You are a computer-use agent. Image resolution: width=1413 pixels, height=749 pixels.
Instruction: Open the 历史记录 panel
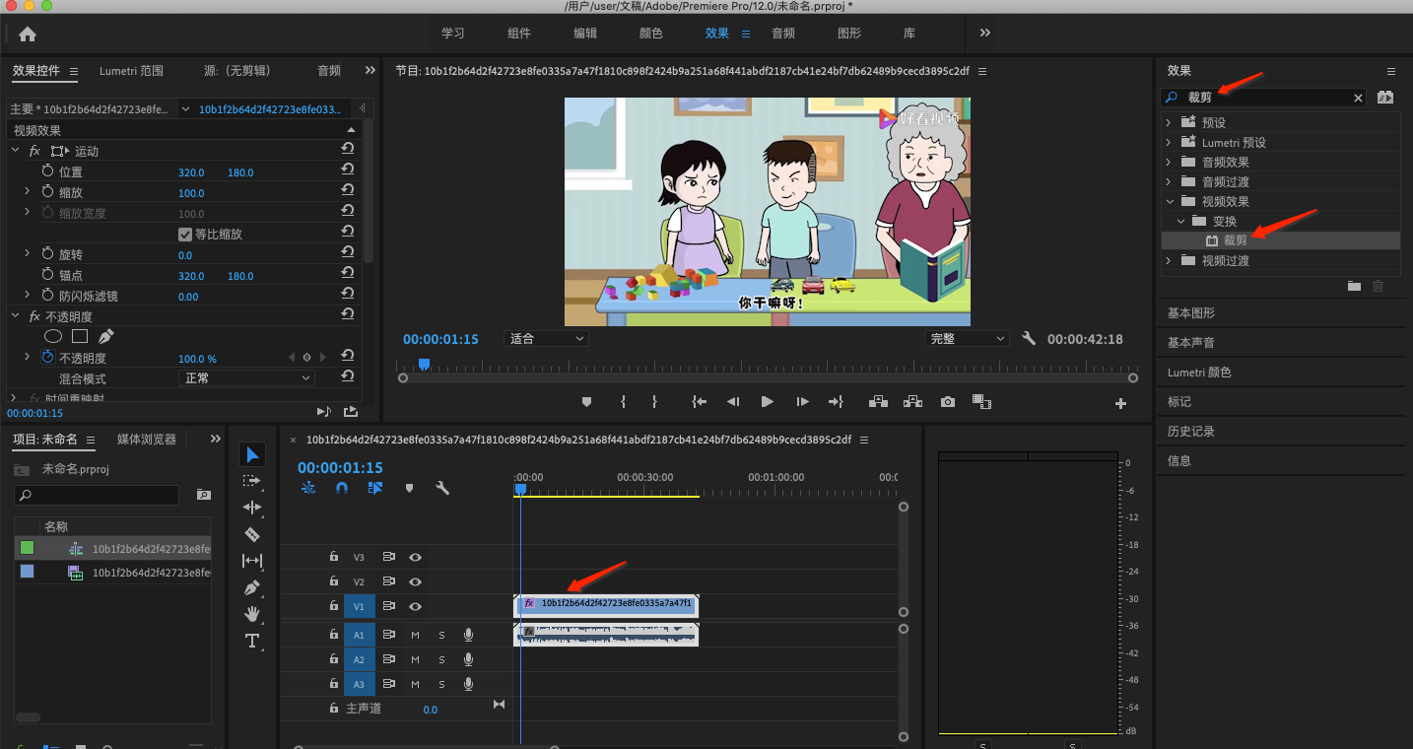(x=1191, y=432)
